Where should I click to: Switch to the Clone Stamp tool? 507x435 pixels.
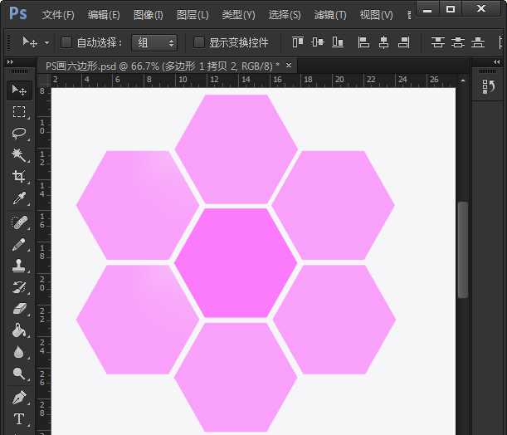click(x=18, y=266)
